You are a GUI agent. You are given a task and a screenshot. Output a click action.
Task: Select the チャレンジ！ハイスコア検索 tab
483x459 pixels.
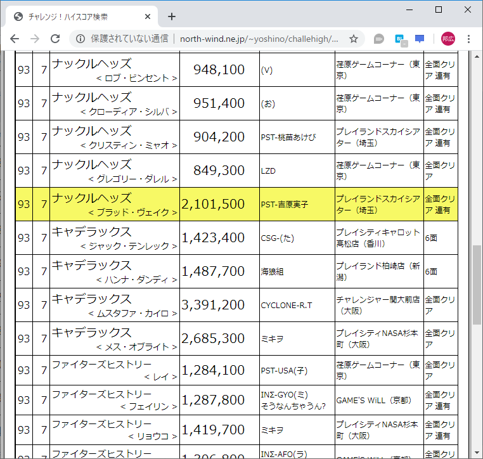pyautogui.click(x=81, y=16)
